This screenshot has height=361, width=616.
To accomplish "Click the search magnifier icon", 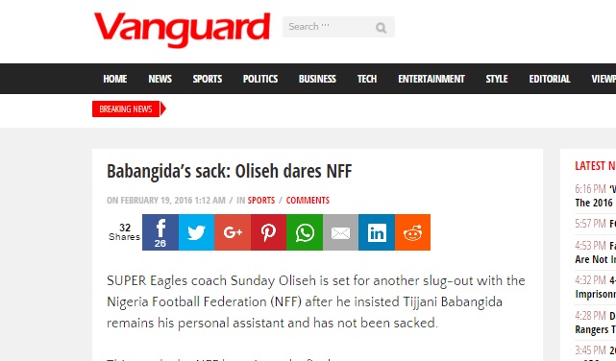I will (x=381, y=28).
